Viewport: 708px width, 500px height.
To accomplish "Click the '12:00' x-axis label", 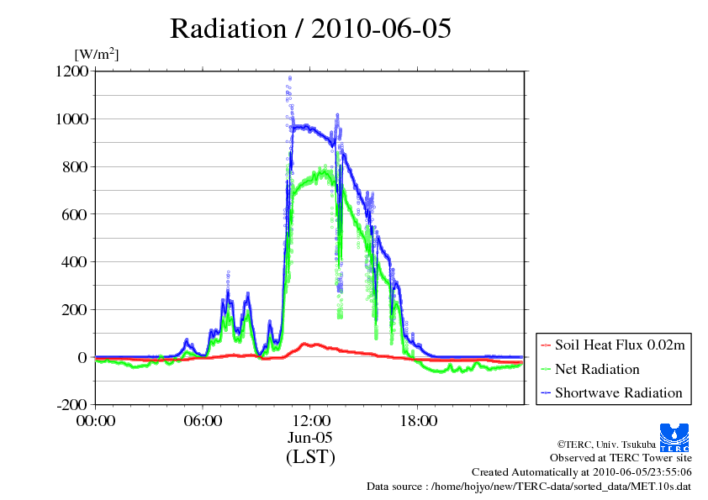I will (x=310, y=420).
